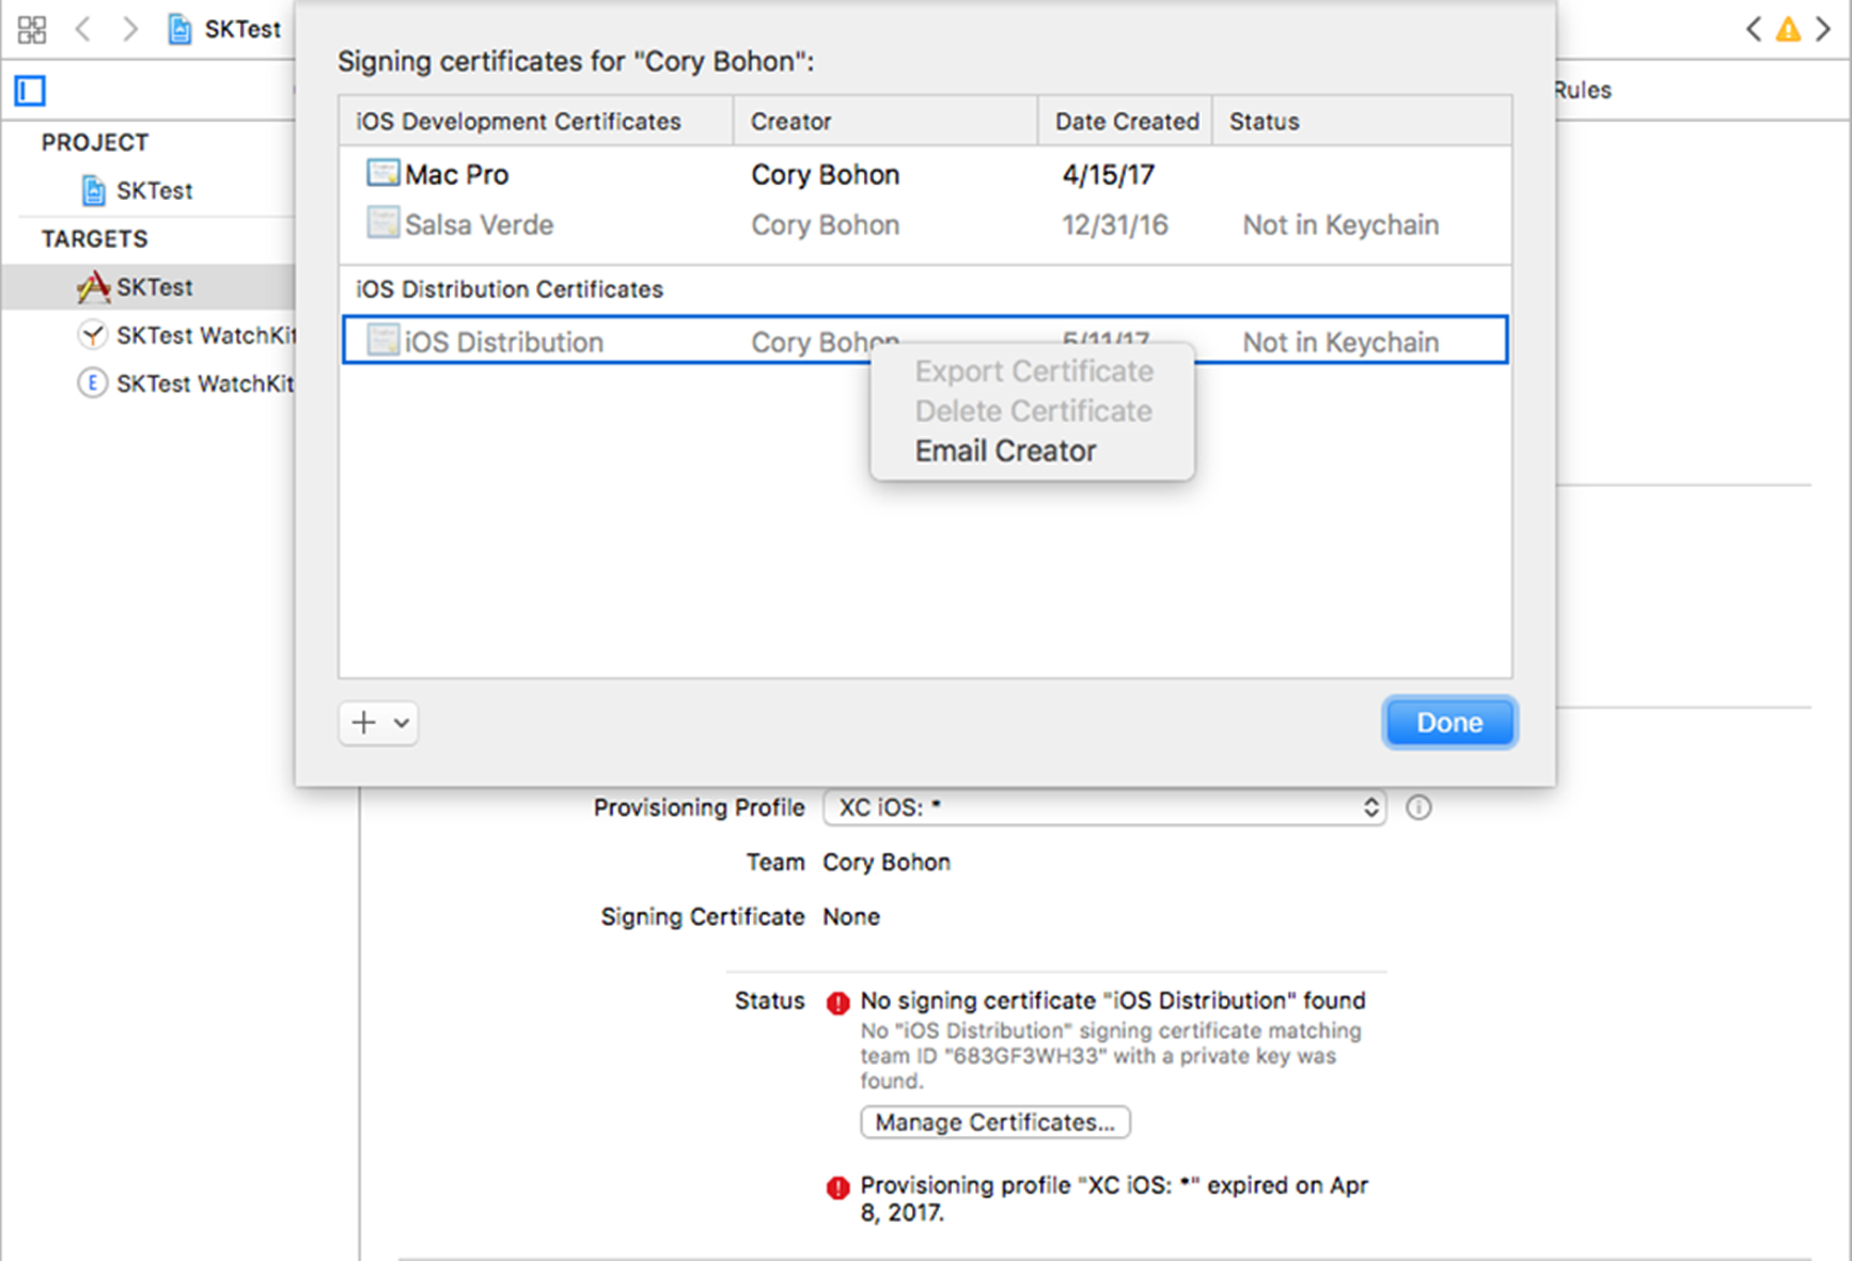Toggle the targets list sidebar icon
The image size is (1852, 1261).
(x=30, y=91)
